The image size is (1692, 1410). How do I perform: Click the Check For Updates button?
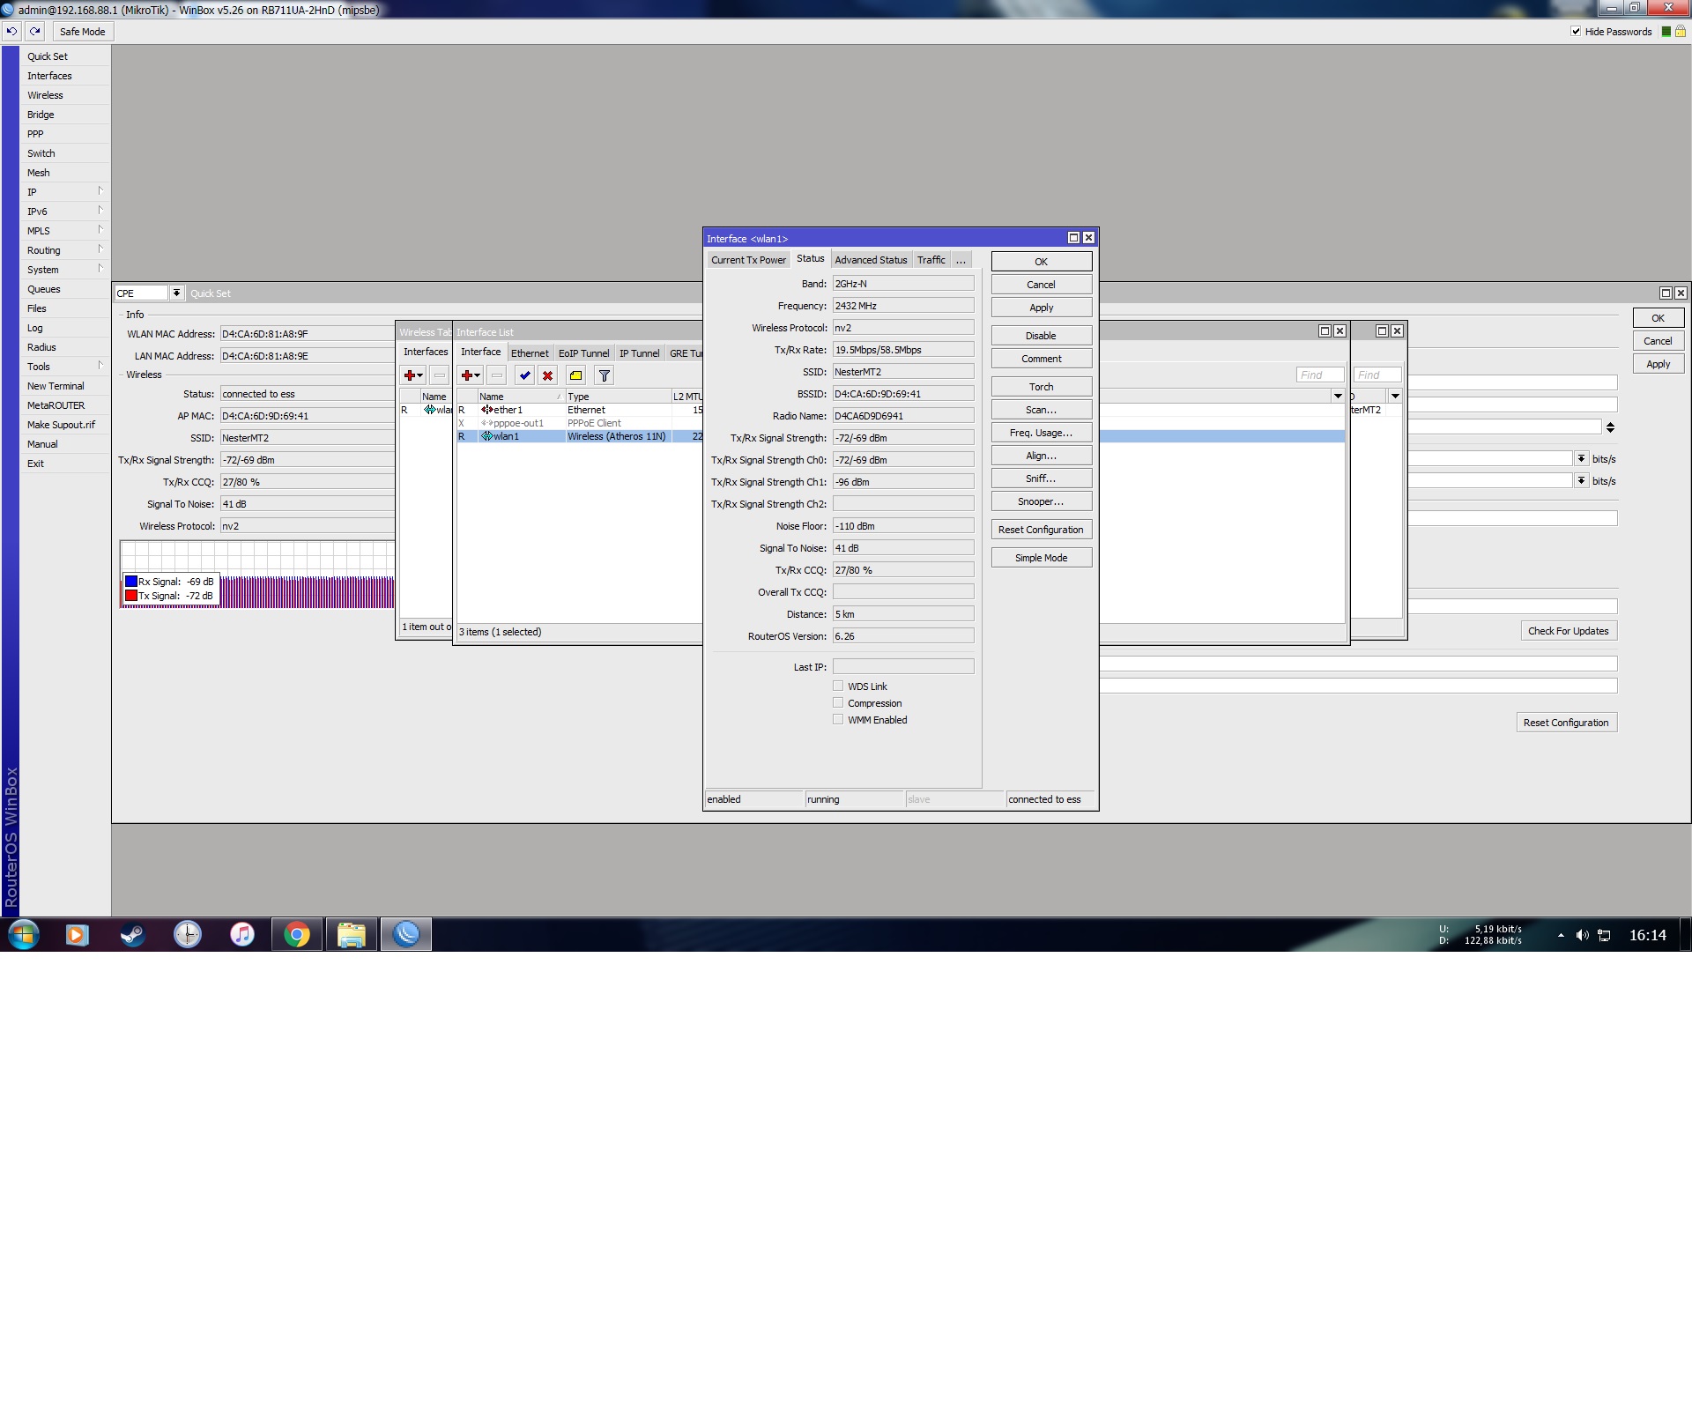[1568, 631]
